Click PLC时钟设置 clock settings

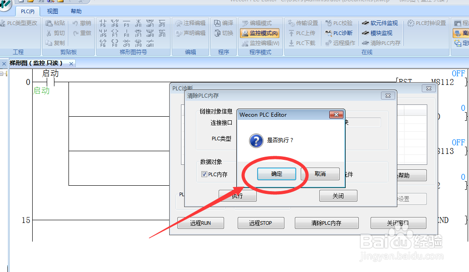coord(426,23)
